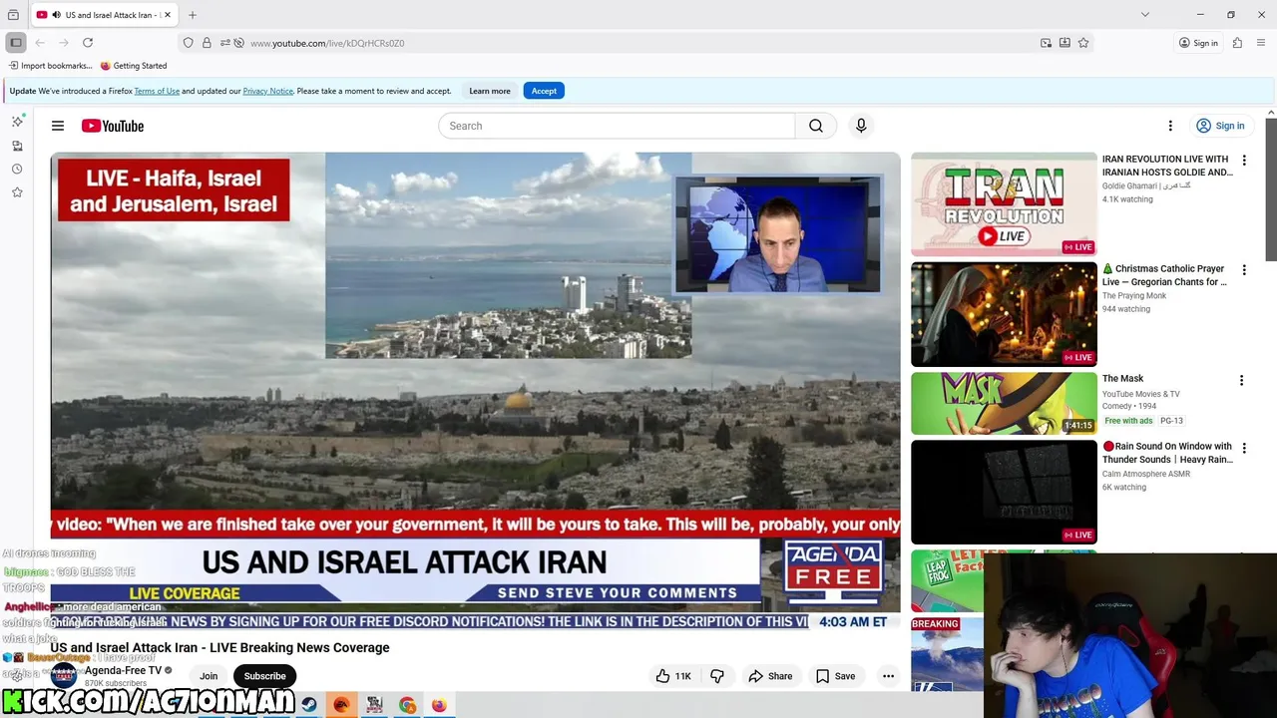Bookmark this page with the star
1277x718 pixels.
coord(1083,43)
